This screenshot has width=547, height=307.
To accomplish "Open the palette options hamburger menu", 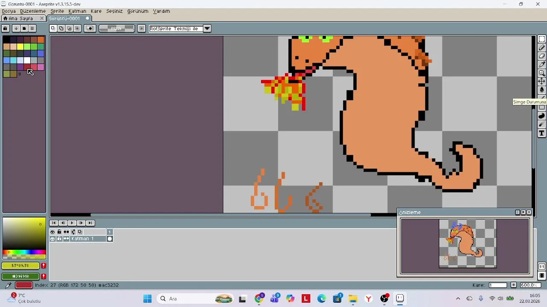I will pos(32,29).
